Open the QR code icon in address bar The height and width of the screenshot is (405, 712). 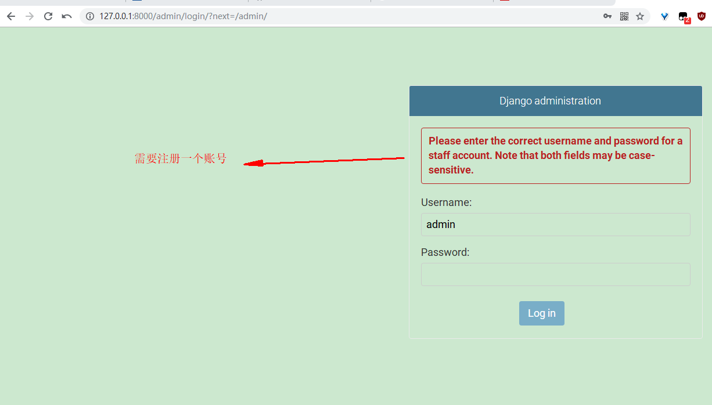(624, 16)
